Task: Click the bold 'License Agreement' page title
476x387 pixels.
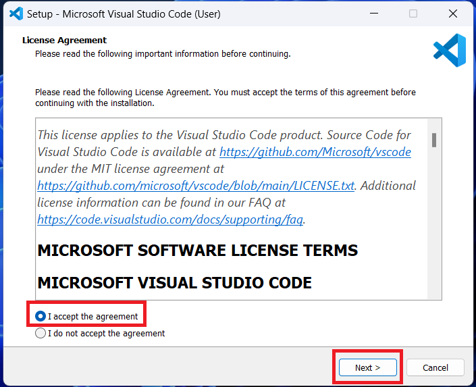Action: (64, 41)
